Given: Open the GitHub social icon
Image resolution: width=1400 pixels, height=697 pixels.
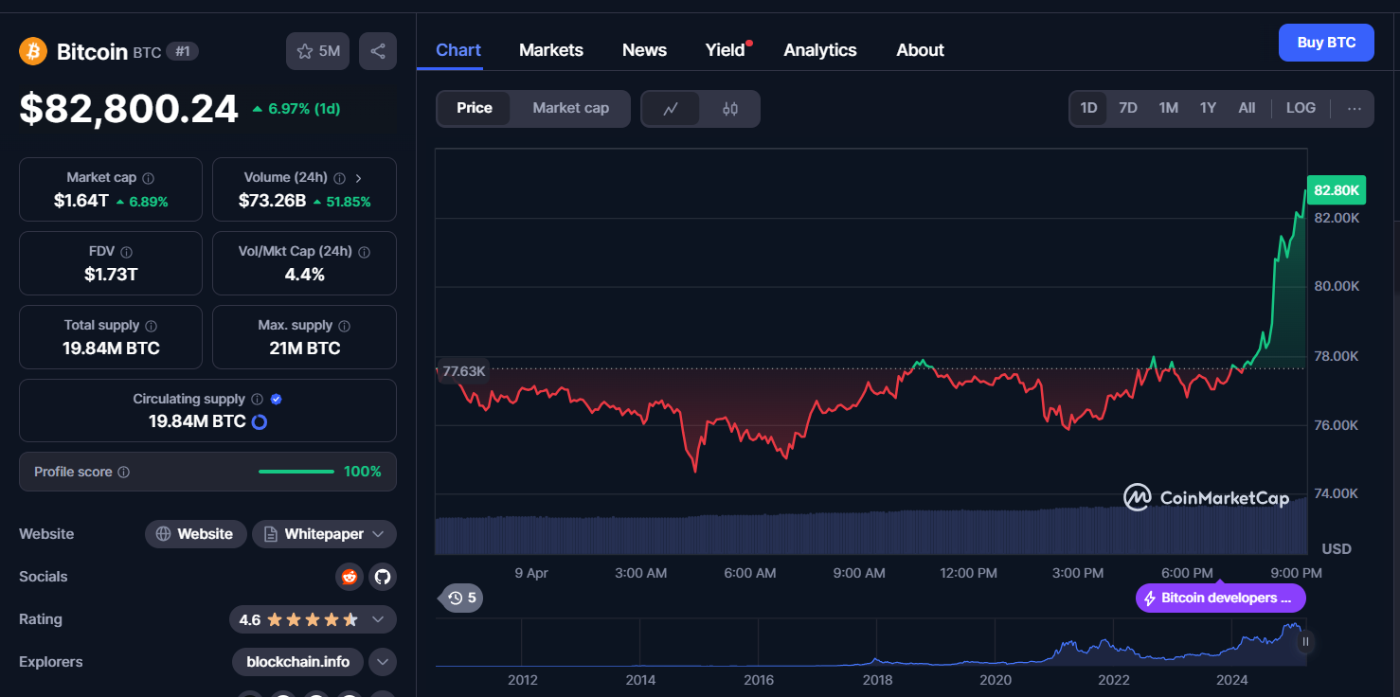Looking at the screenshot, I should point(382,576).
